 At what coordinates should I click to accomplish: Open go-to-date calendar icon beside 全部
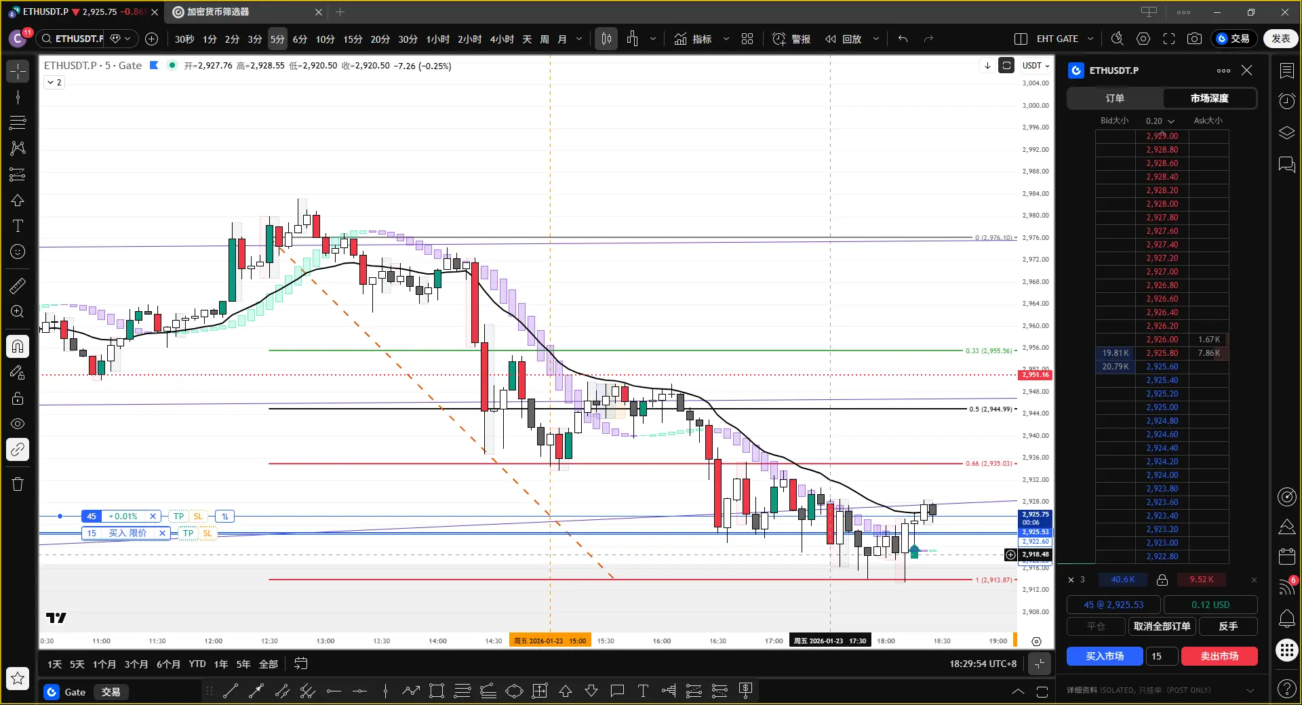tap(300, 664)
